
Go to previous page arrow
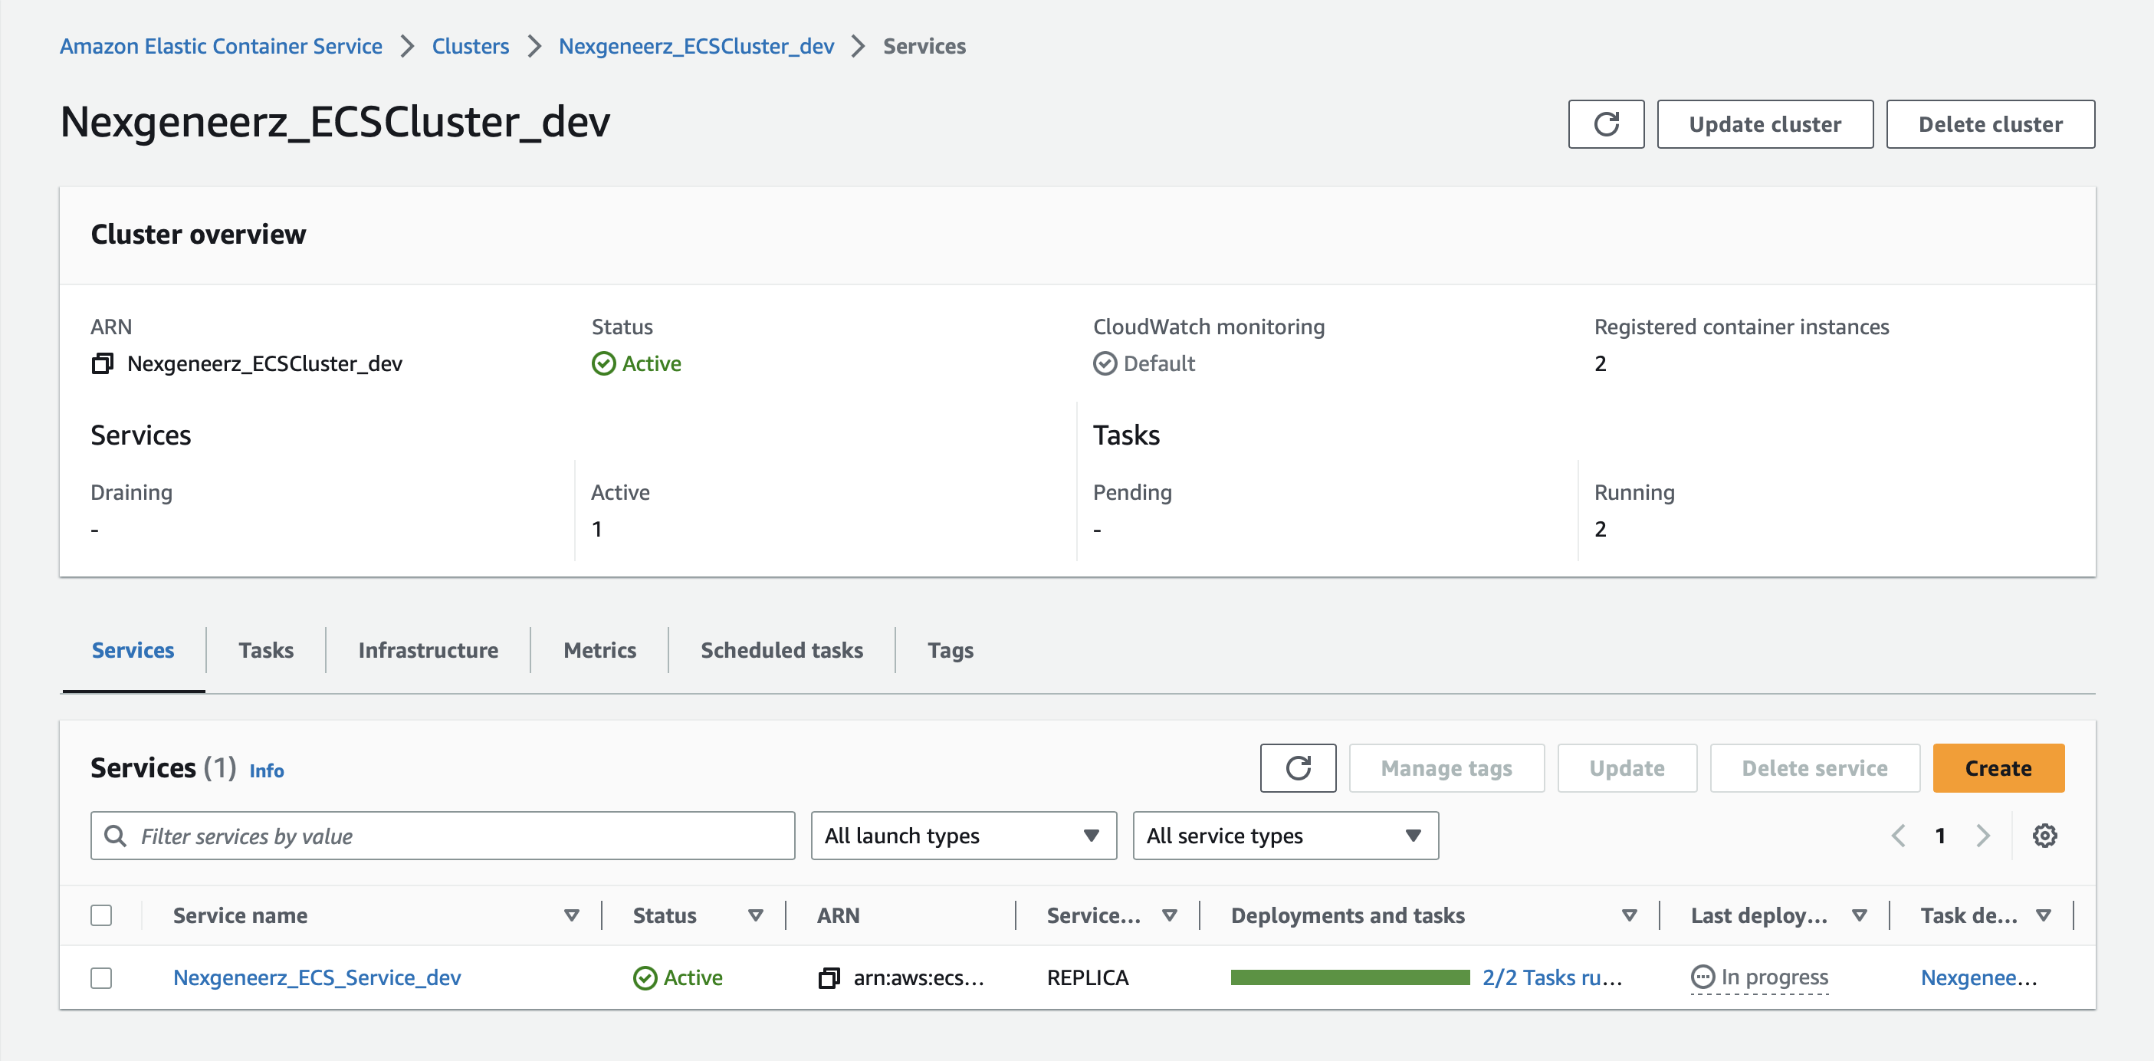coord(1898,836)
